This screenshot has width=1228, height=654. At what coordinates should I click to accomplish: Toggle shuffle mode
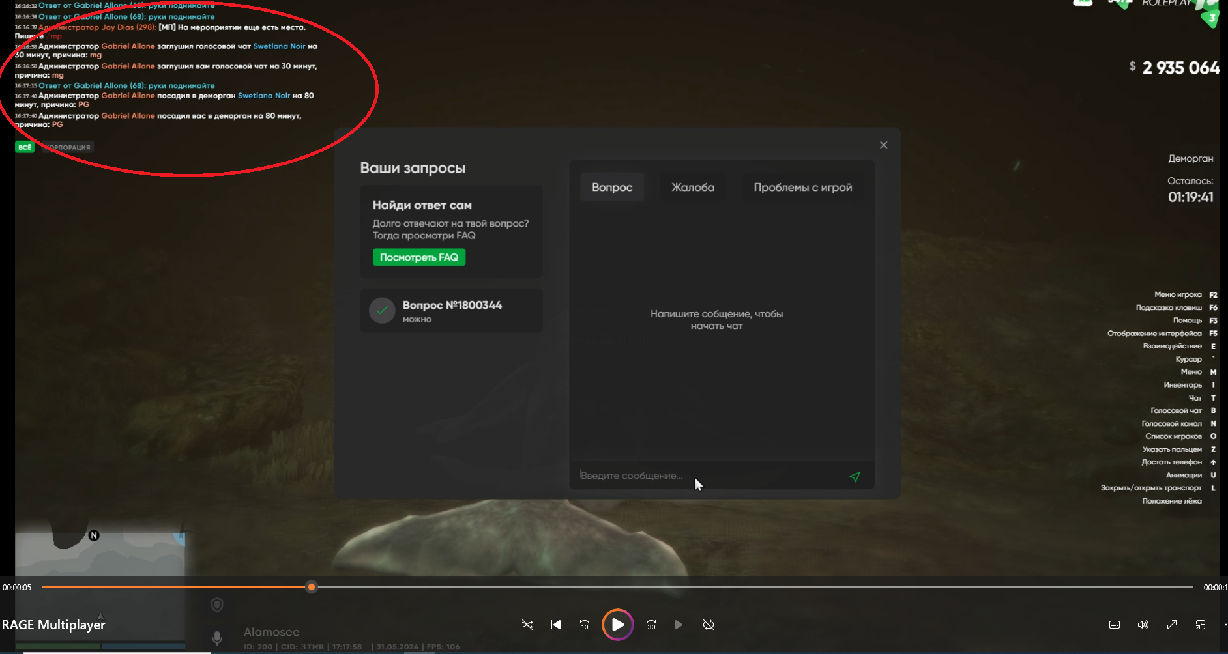click(527, 625)
